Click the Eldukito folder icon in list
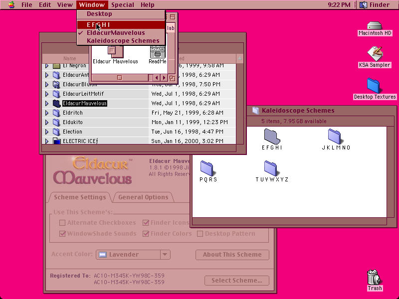399x299 pixels. tap(56, 122)
